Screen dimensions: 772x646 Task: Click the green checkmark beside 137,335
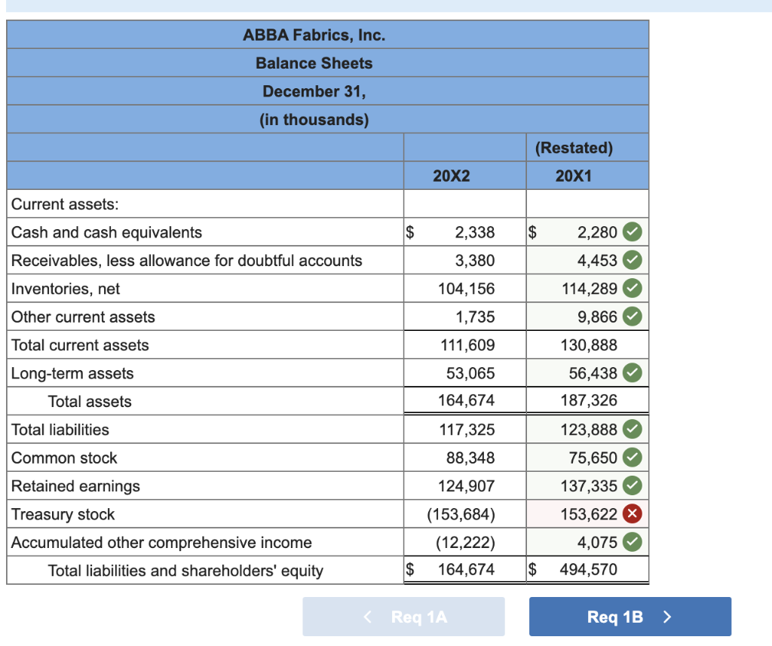633,486
